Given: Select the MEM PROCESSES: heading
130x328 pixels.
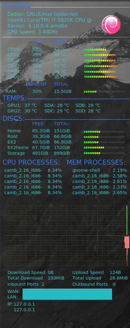Looking at the screenshot, I should point(96,162).
